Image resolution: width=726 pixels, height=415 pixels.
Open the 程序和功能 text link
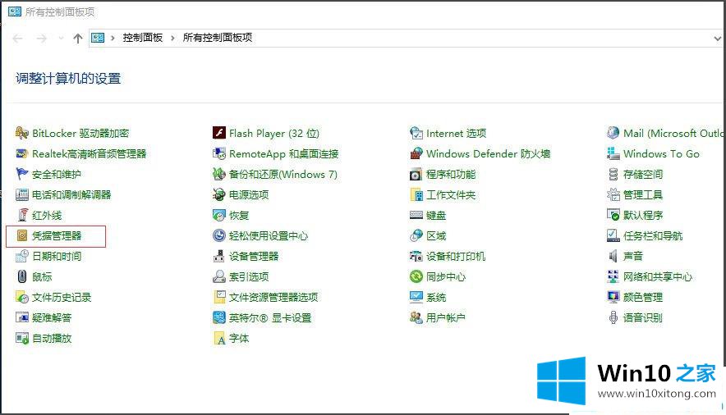(451, 174)
